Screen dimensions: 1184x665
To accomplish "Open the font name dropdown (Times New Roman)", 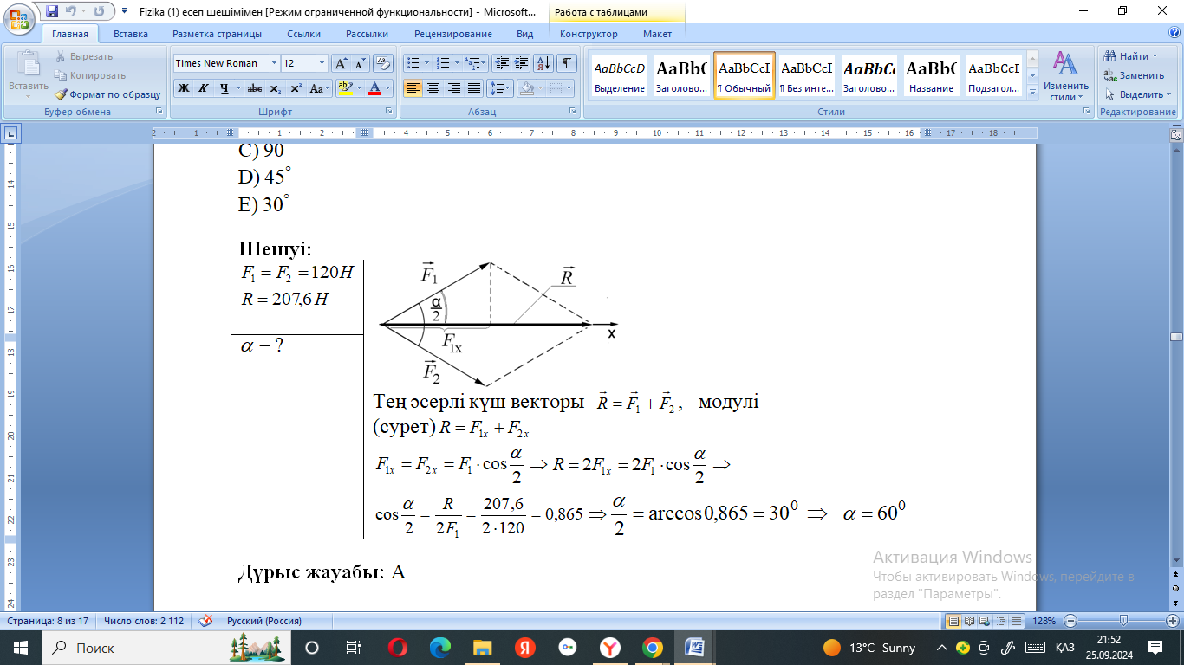I will 275,63.
